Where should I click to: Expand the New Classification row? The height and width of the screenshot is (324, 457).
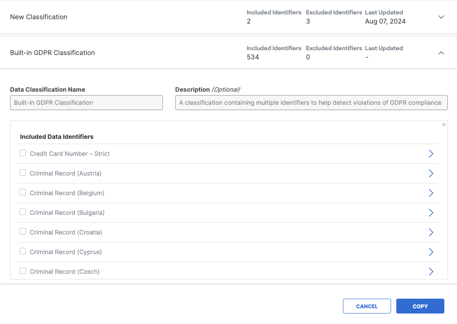coord(441,17)
